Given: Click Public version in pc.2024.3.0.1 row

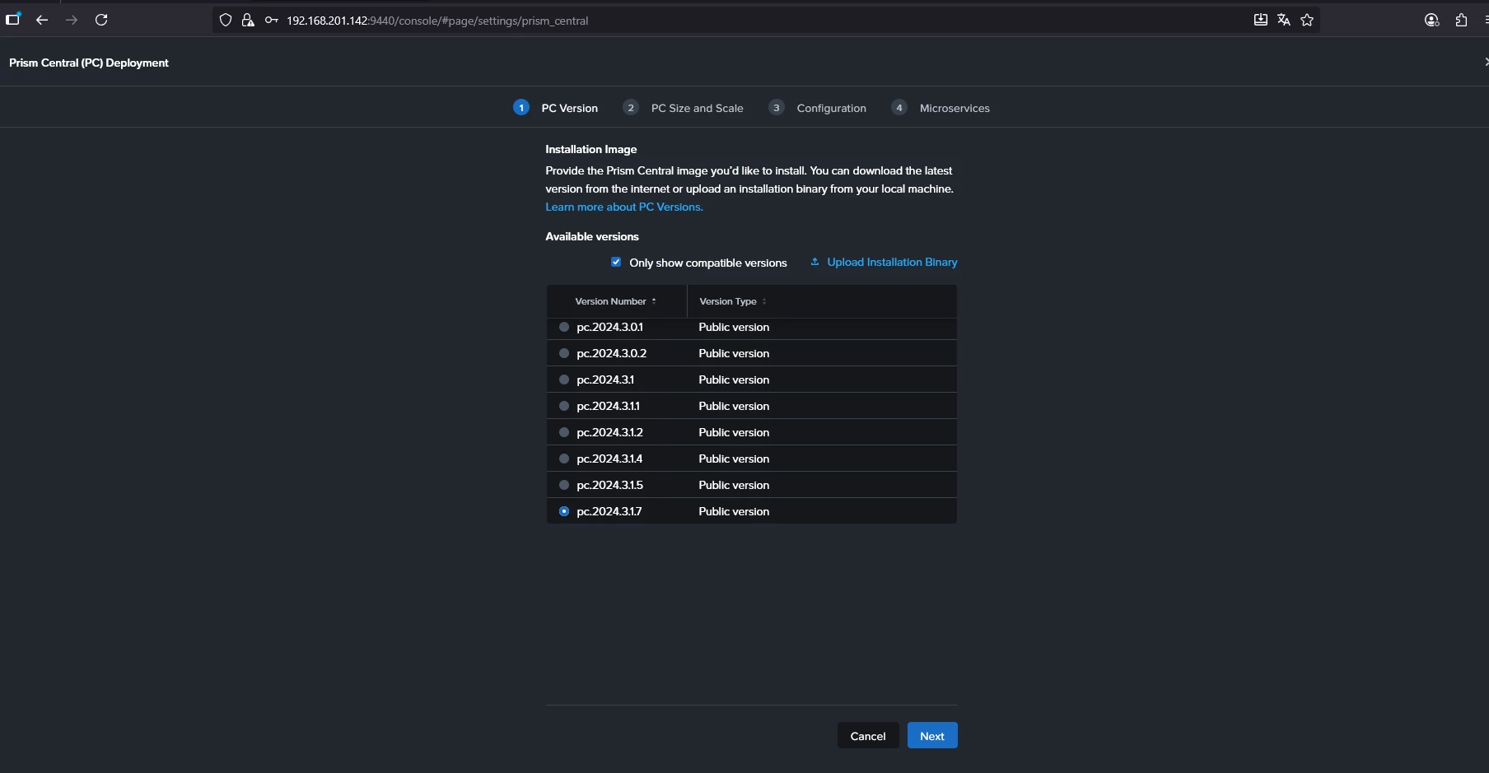Looking at the screenshot, I should coord(734,327).
